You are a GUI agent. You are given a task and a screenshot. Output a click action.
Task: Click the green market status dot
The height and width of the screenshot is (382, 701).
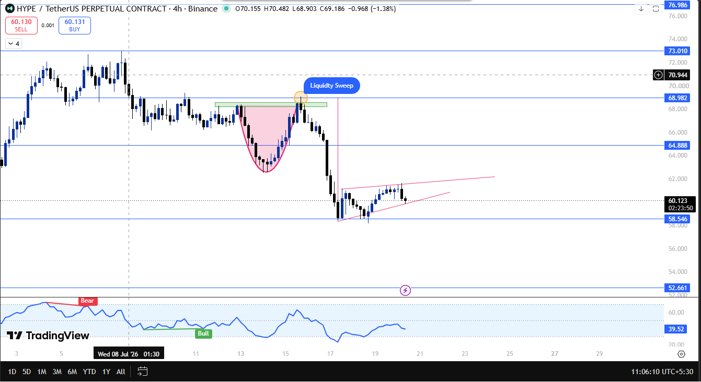click(226, 9)
